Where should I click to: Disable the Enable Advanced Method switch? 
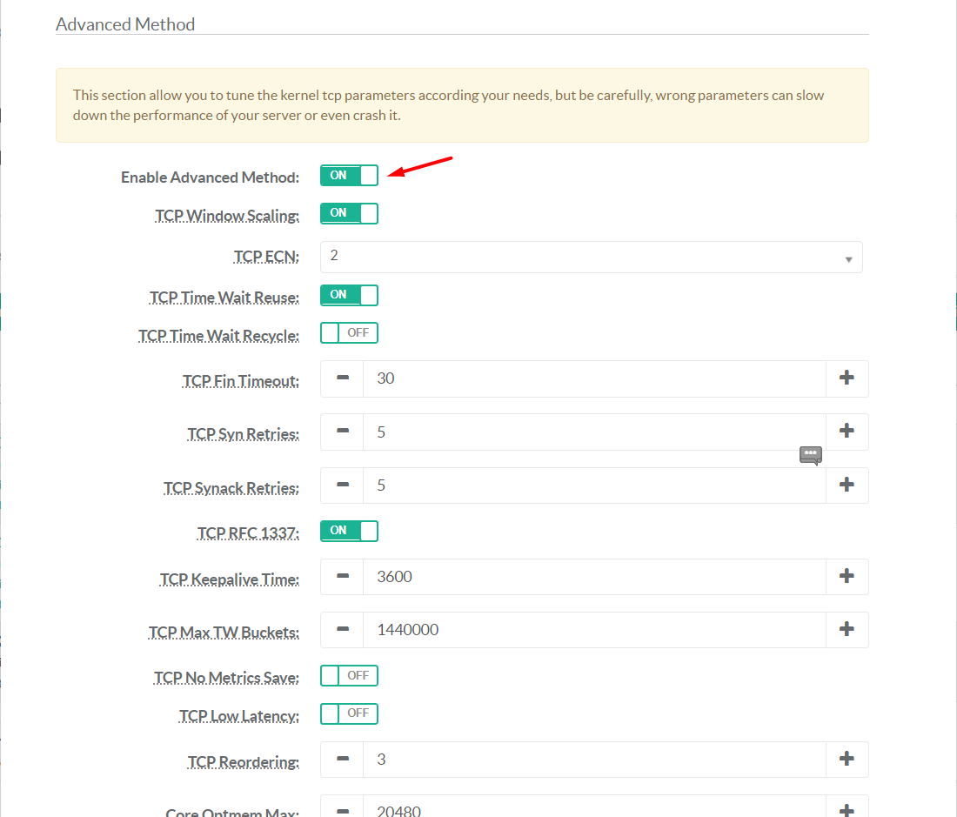pos(349,176)
